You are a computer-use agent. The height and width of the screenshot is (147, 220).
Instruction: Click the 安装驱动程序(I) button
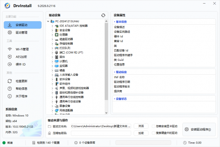click(199, 130)
